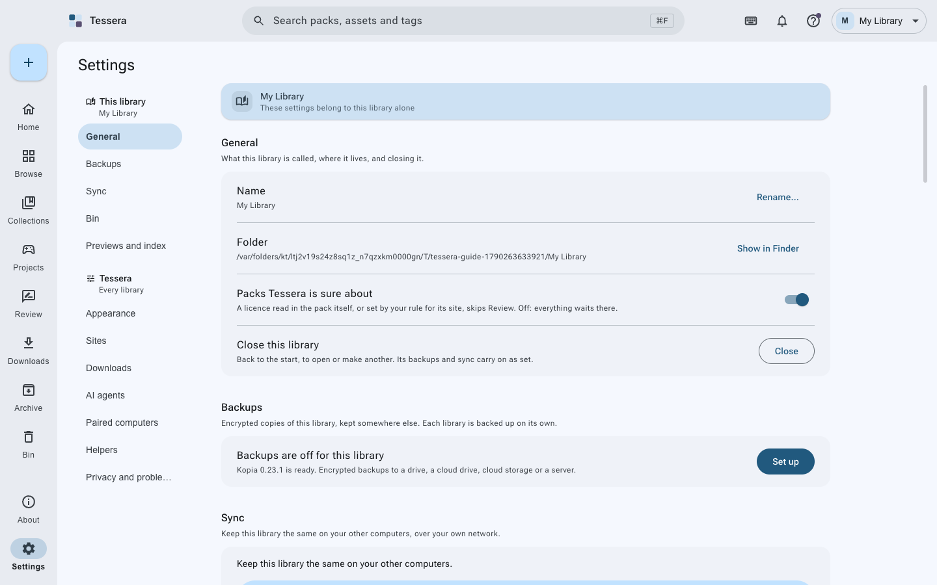Open the Browse grid view
Screen dimensions: 937x585
pyautogui.click(x=29, y=164)
